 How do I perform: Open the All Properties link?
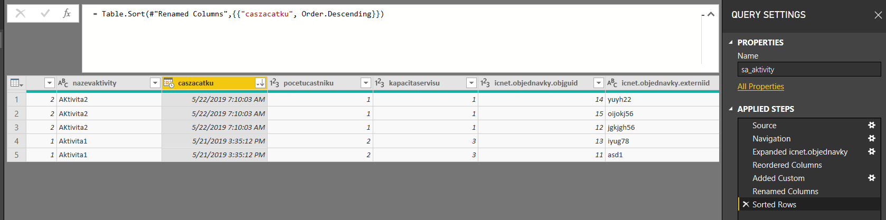[x=760, y=87]
